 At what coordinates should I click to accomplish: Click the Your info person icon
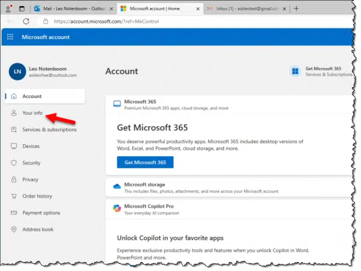[14, 113]
